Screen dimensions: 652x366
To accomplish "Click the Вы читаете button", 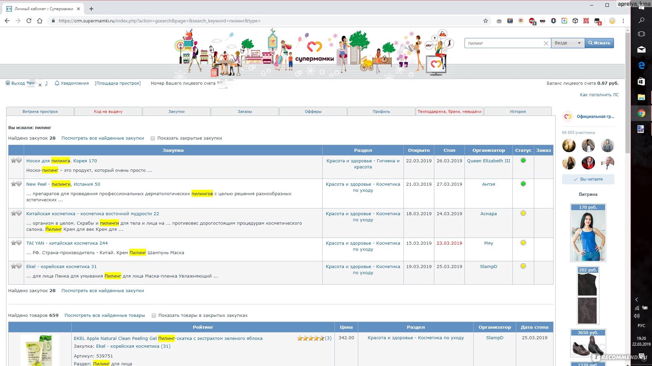I will 588,179.
